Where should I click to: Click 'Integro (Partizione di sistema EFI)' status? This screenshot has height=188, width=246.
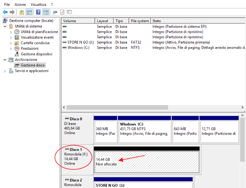pyautogui.click(x=180, y=26)
